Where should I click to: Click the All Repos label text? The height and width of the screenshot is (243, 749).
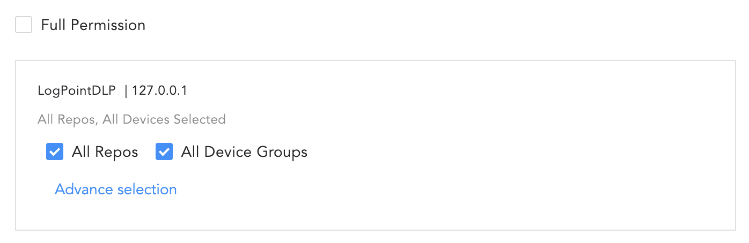point(105,152)
